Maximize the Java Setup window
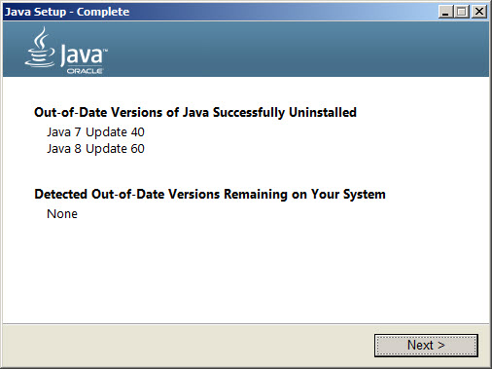The width and height of the screenshot is (492, 369). point(462,12)
